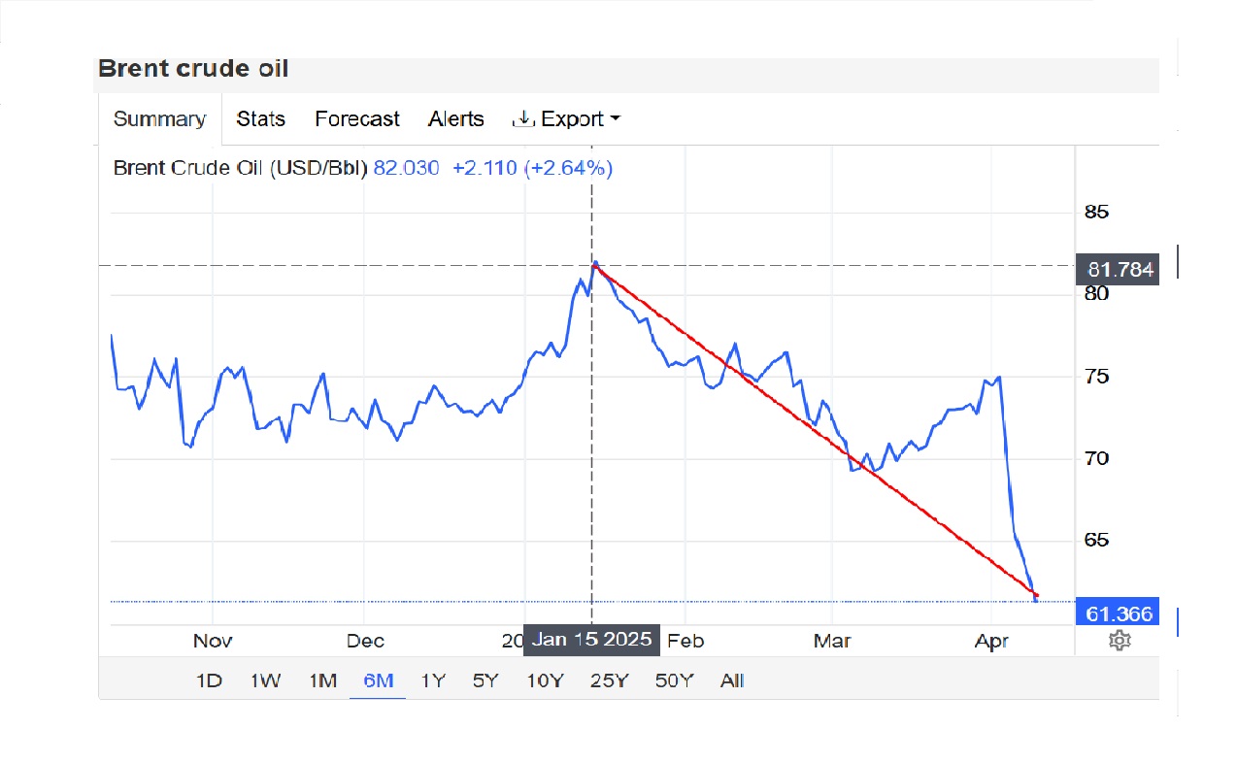View the 50Y price history
This screenshot has width=1237, height=763.
(674, 680)
